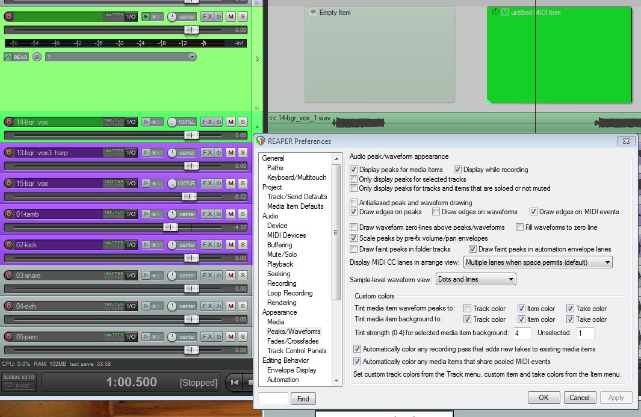Image resolution: width=641 pixels, height=417 pixels.
Task: Open FX chain for 02-kick track
Action: (207, 244)
